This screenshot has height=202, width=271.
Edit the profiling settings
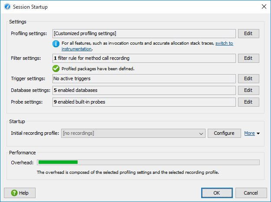click(248, 33)
